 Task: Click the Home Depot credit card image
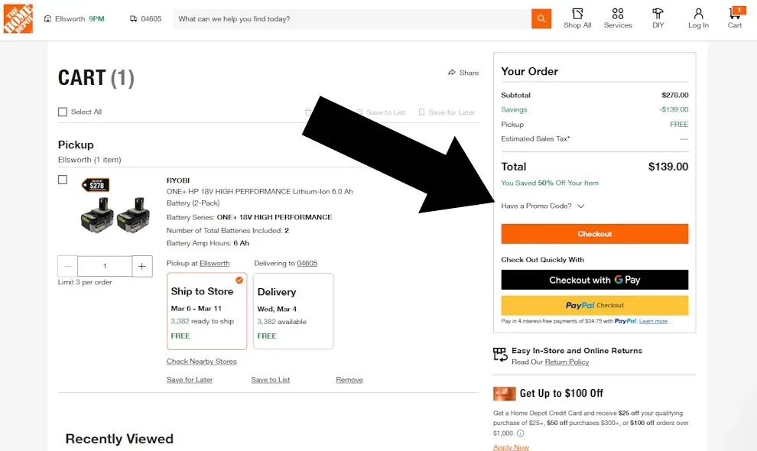pos(504,394)
